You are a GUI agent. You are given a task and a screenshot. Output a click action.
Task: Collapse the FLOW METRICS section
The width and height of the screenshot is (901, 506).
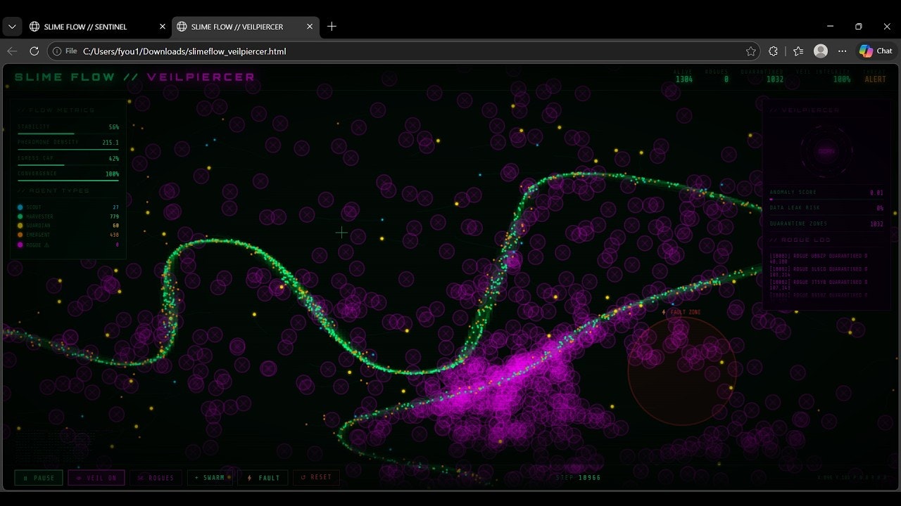pos(55,110)
